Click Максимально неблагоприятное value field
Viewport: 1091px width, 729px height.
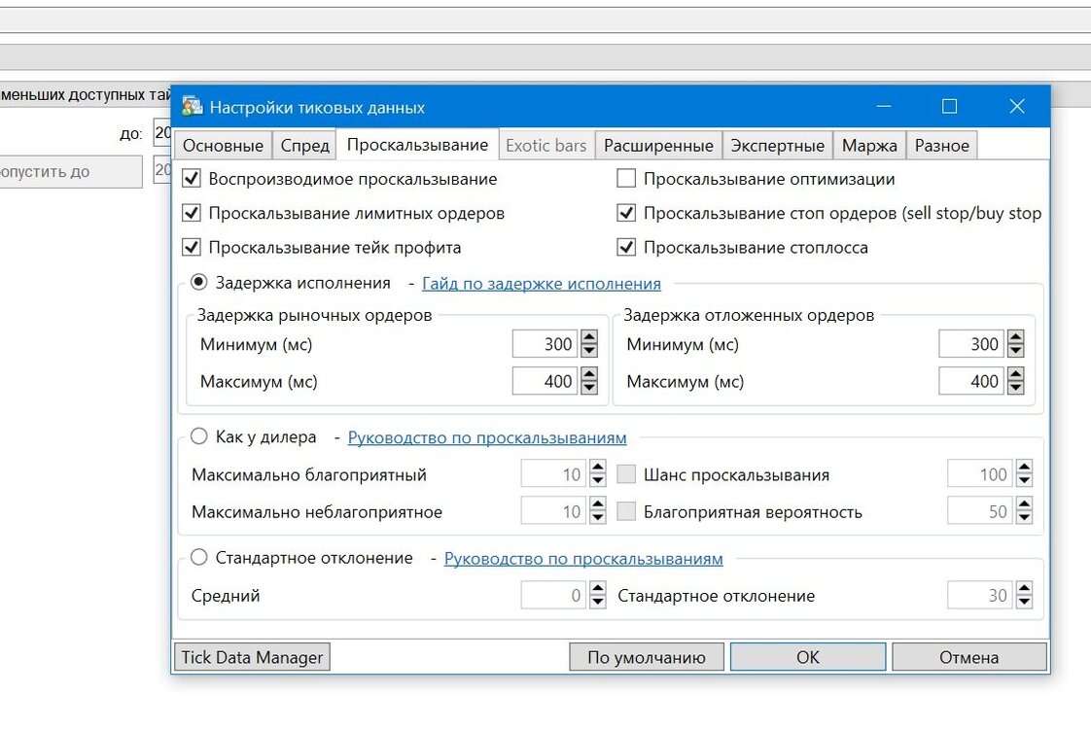click(x=553, y=512)
